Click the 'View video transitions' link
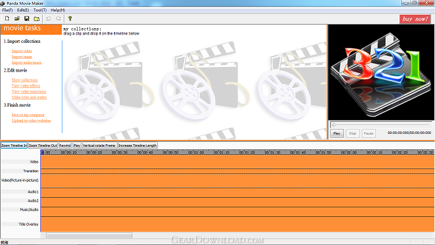This screenshot has height=245, width=435. [29, 91]
